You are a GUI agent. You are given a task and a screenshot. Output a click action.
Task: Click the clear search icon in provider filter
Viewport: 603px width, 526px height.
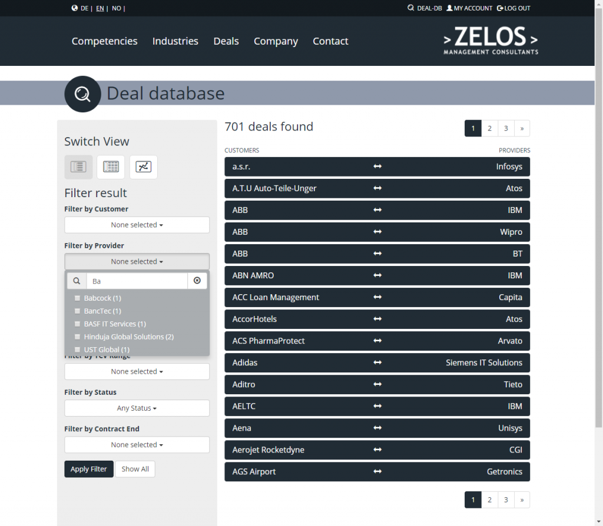(197, 281)
